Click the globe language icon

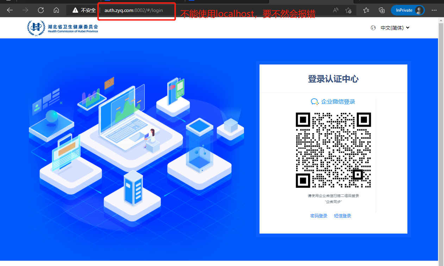point(373,28)
